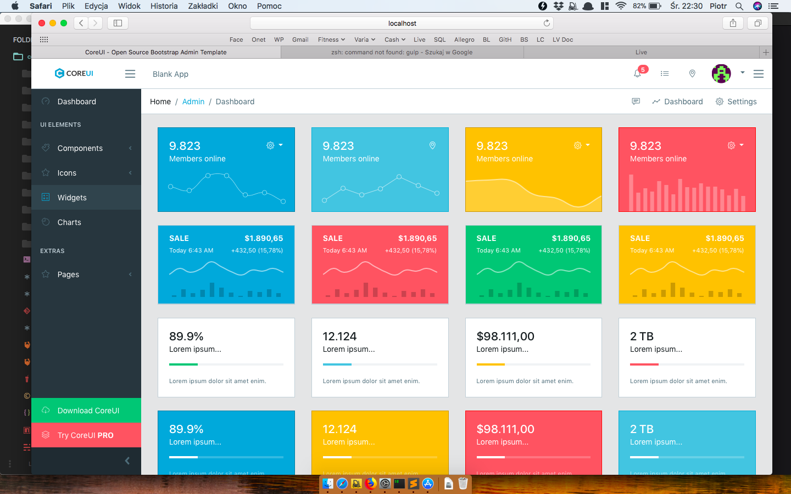Screen dimensions: 791x494
Task: Open Finder from the Dock
Action: coord(328,484)
